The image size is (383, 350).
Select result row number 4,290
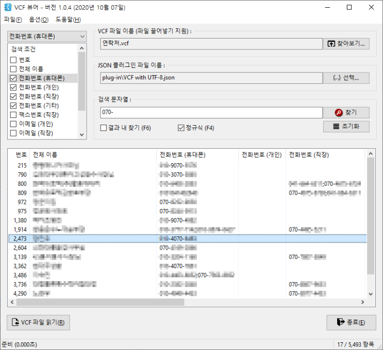187,293
